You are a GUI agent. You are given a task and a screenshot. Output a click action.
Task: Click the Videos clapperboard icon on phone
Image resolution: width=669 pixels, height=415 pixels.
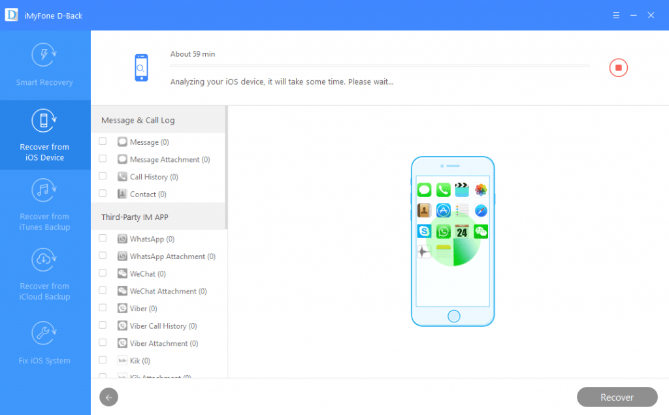462,190
